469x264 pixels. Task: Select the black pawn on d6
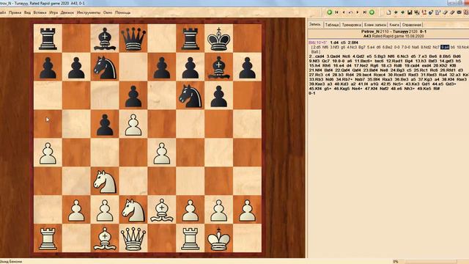[x=133, y=96]
